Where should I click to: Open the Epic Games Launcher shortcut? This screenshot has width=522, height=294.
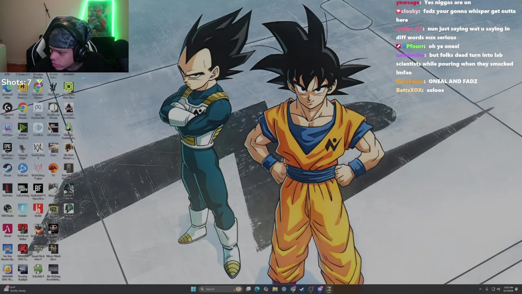[7, 151]
